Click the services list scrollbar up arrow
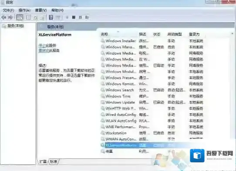 [x=233, y=34]
